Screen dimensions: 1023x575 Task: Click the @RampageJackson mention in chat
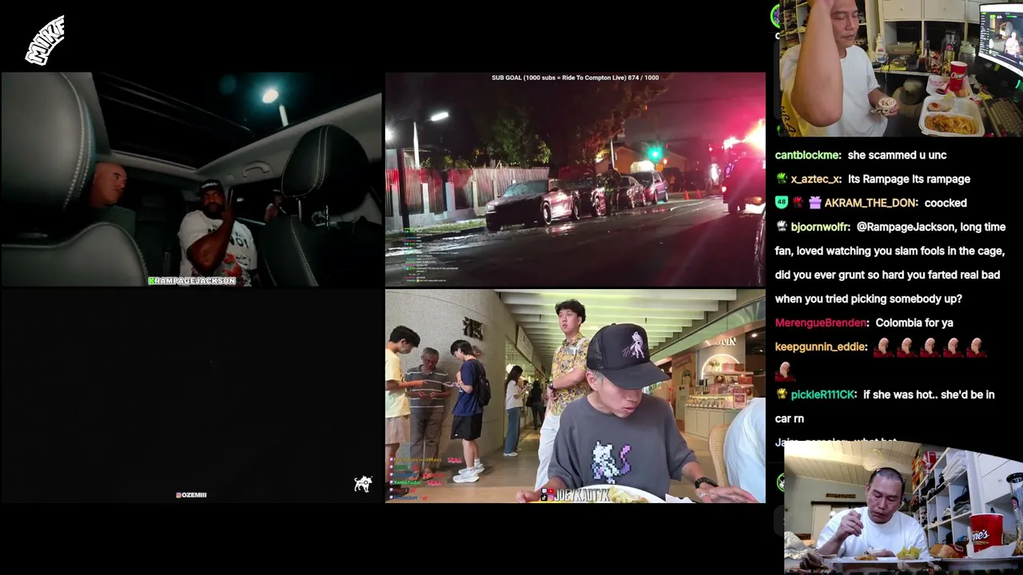coord(907,227)
